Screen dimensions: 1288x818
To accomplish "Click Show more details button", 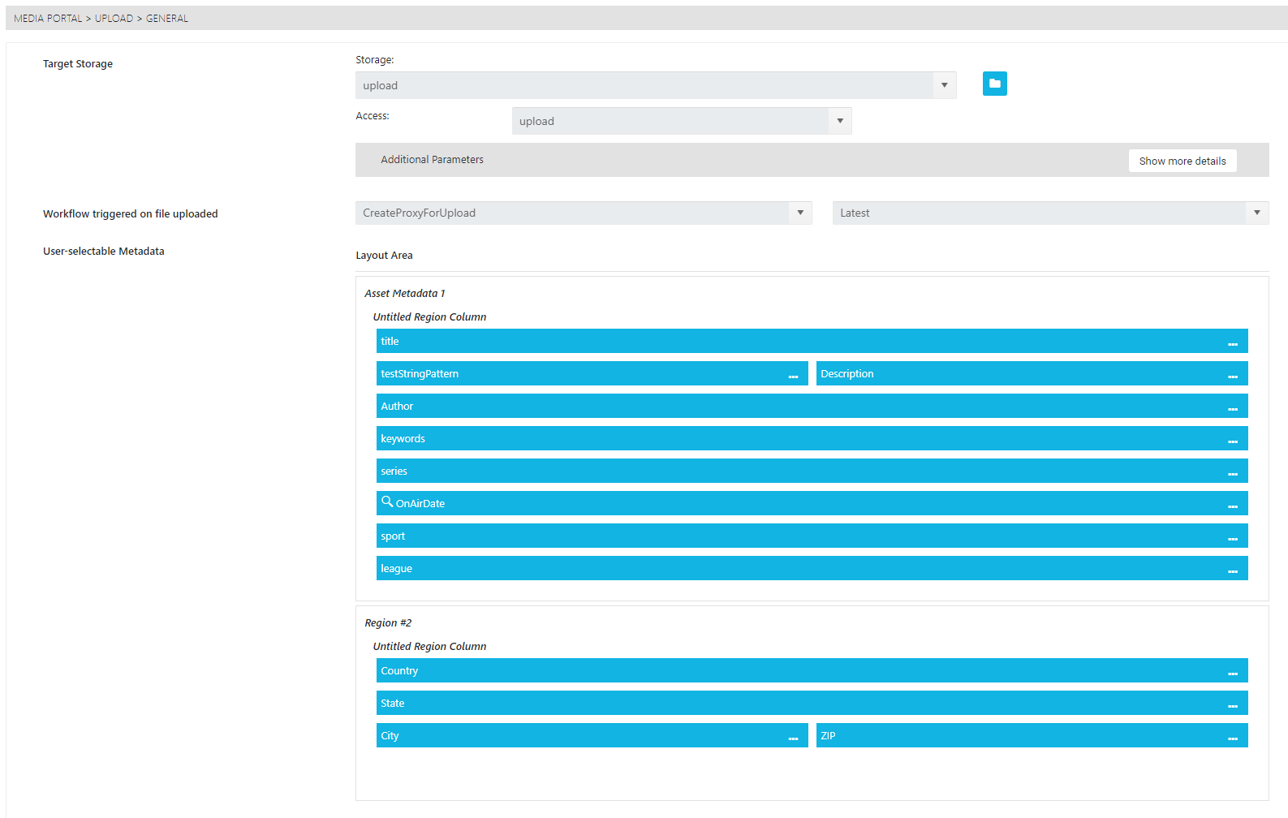I will tap(1182, 161).
